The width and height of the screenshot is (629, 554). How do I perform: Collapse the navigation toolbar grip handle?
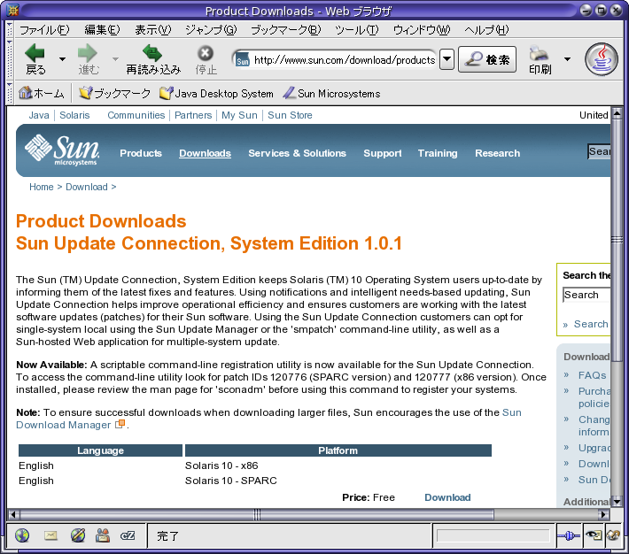click(10, 59)
